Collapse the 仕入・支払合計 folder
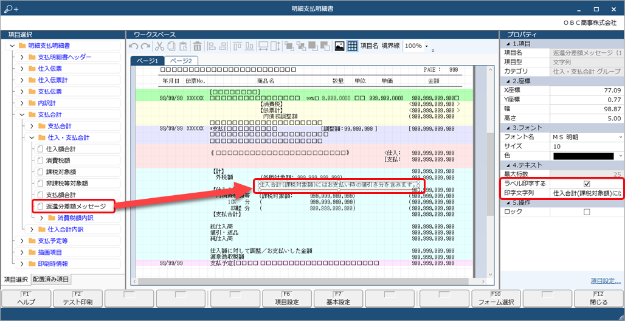Image resolution: width=625 pixels, height=321 pixels. pyautogui.click(x=32, y=137)
